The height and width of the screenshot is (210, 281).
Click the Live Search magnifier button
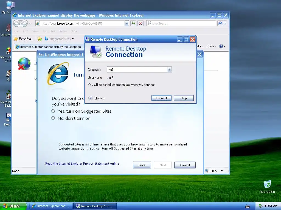pos(220,23)
